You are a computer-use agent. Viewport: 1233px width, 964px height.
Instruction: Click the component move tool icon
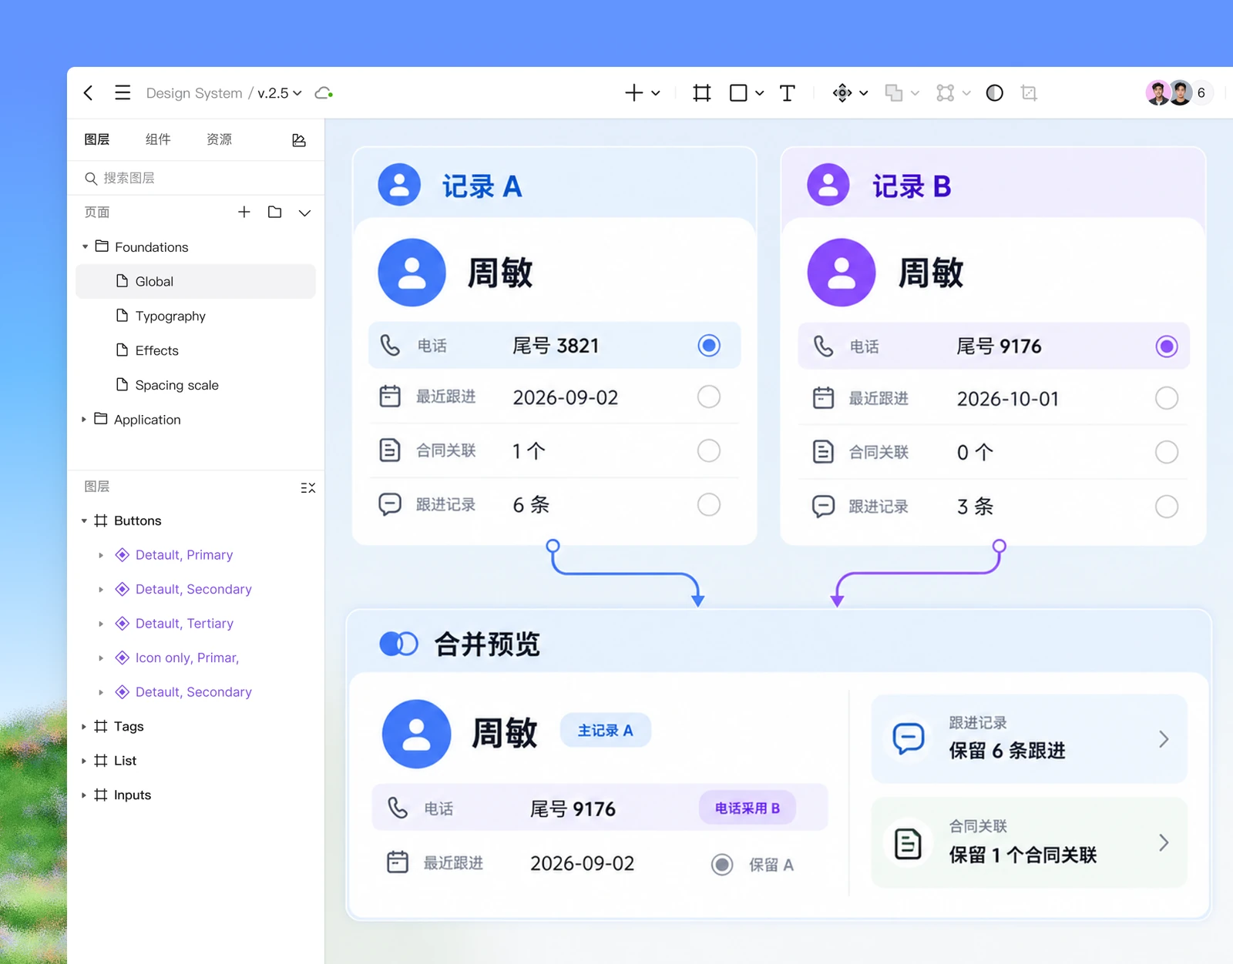tap(842, 93)
